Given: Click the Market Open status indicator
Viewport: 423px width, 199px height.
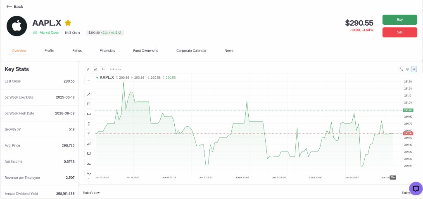Looking at the screenshot, I should [x=46, y=33].
